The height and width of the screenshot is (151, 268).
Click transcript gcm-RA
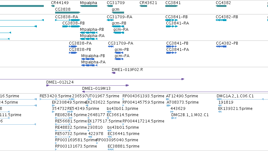coord(121,30)
